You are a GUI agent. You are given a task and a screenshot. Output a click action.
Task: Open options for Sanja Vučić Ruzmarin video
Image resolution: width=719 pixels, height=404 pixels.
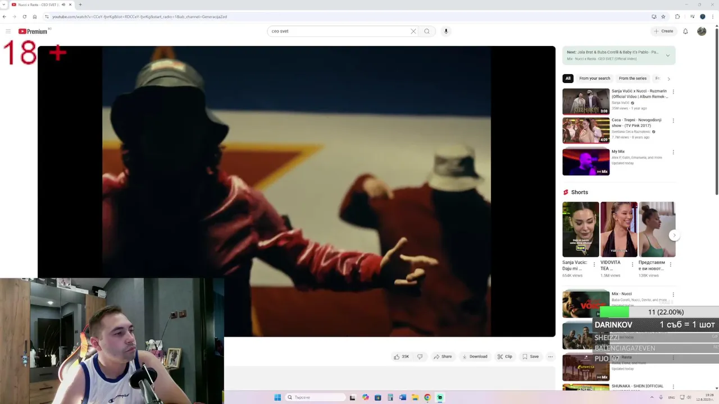pos(673,91)
